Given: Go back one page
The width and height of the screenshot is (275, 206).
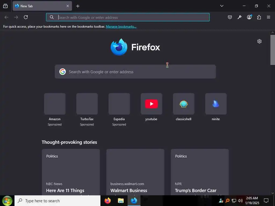Looking at the screenshot, I should pos(6,17).
